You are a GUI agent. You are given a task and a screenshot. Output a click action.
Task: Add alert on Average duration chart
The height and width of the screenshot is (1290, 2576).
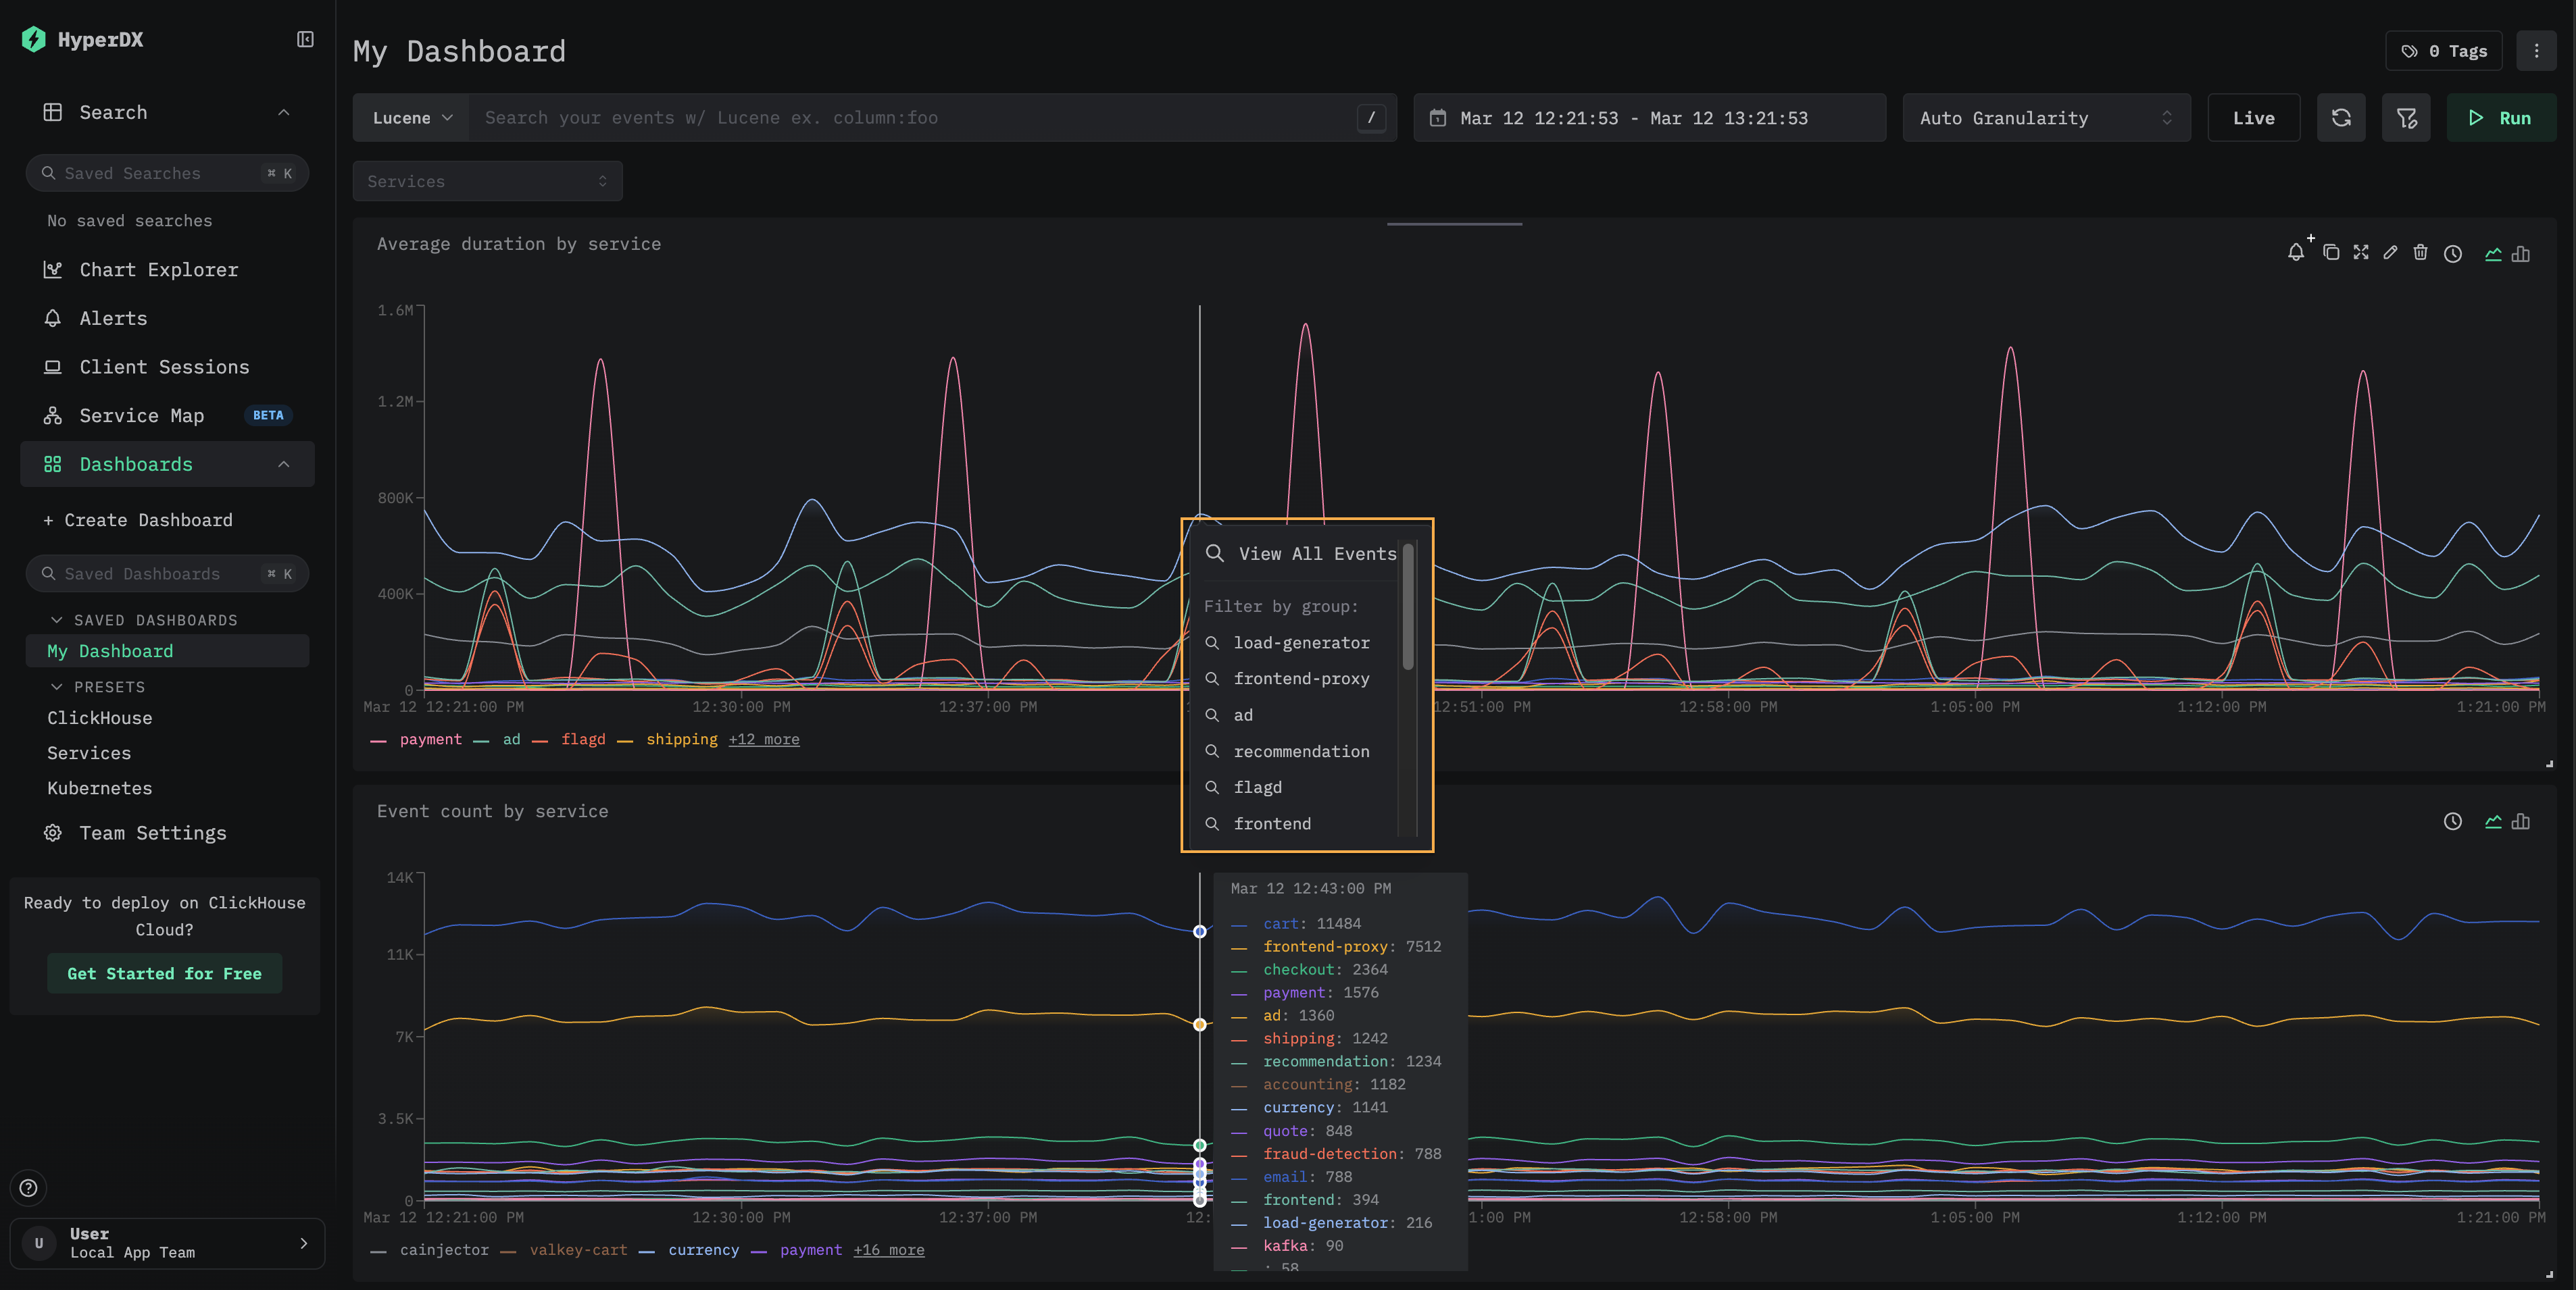pyautogui.click(x=2296, y=253)
